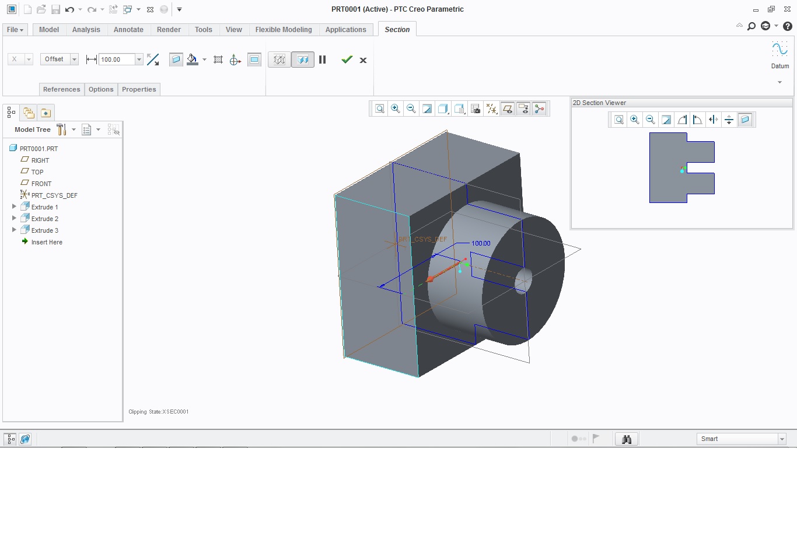Open the undo history dropdown arrow

[80, 9]
